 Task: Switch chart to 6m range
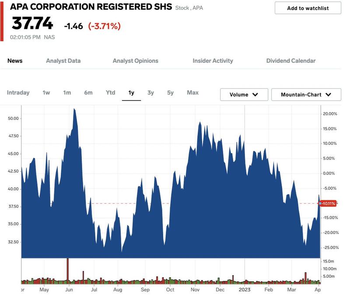pyautogui.click(x=88, y=92)
